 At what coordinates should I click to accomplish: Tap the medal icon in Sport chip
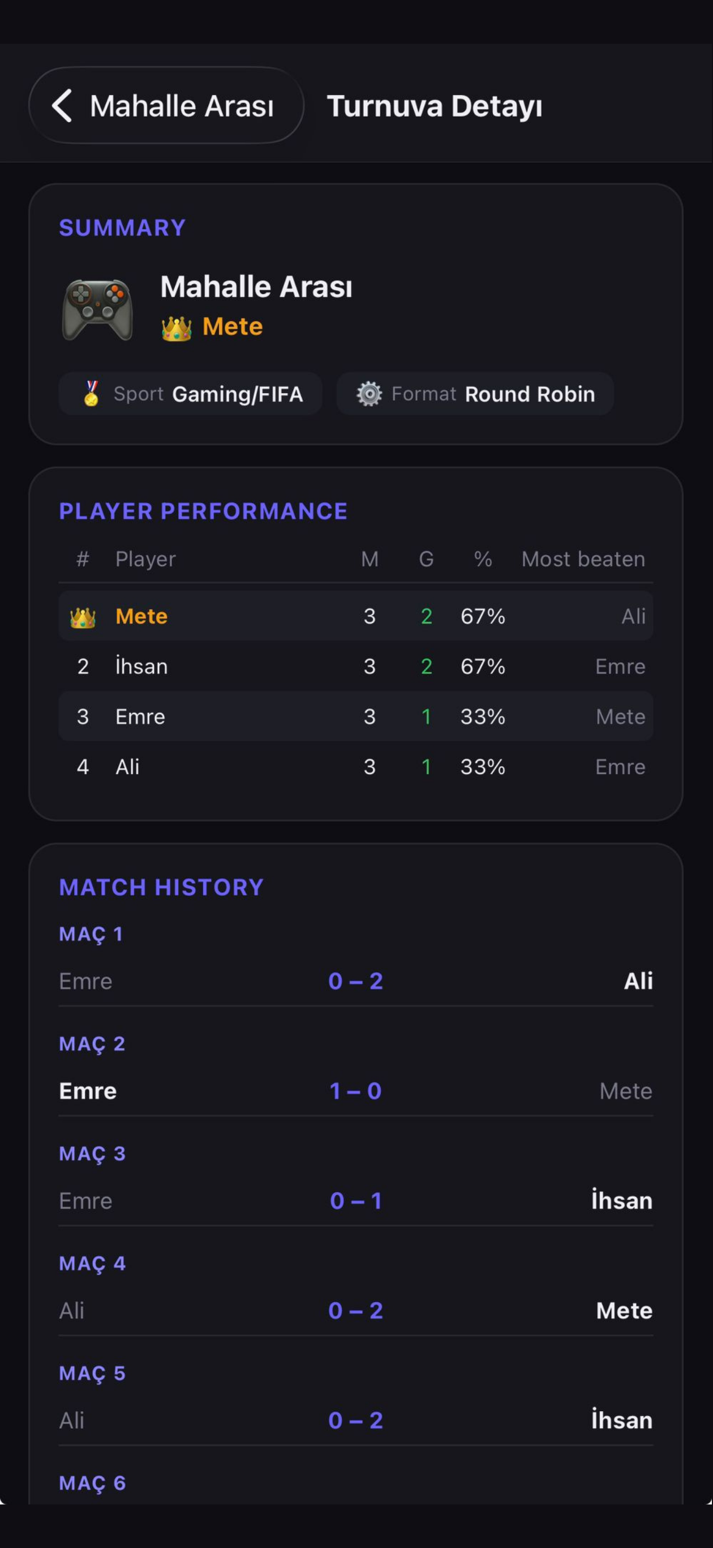[x=91, y=394]
